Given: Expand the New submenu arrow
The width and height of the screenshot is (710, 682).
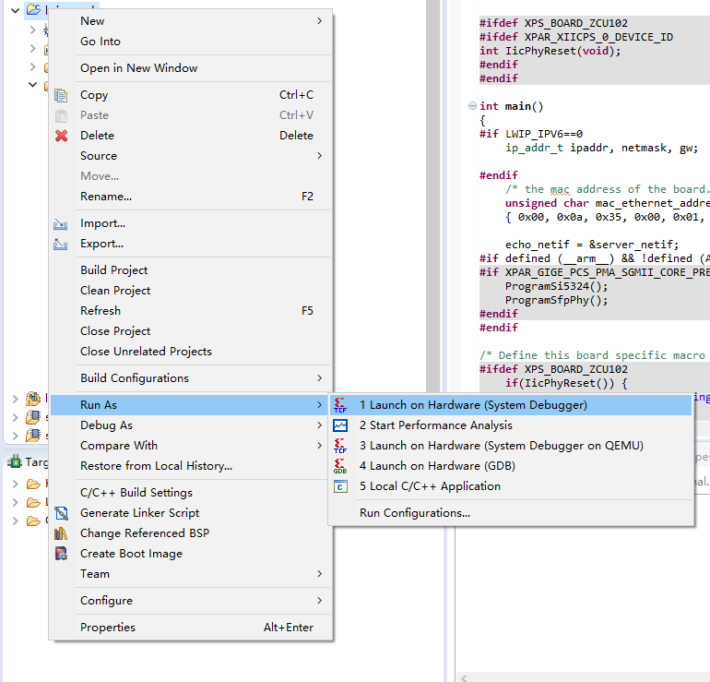Looking at the screenshot, I should click(319, 21).
